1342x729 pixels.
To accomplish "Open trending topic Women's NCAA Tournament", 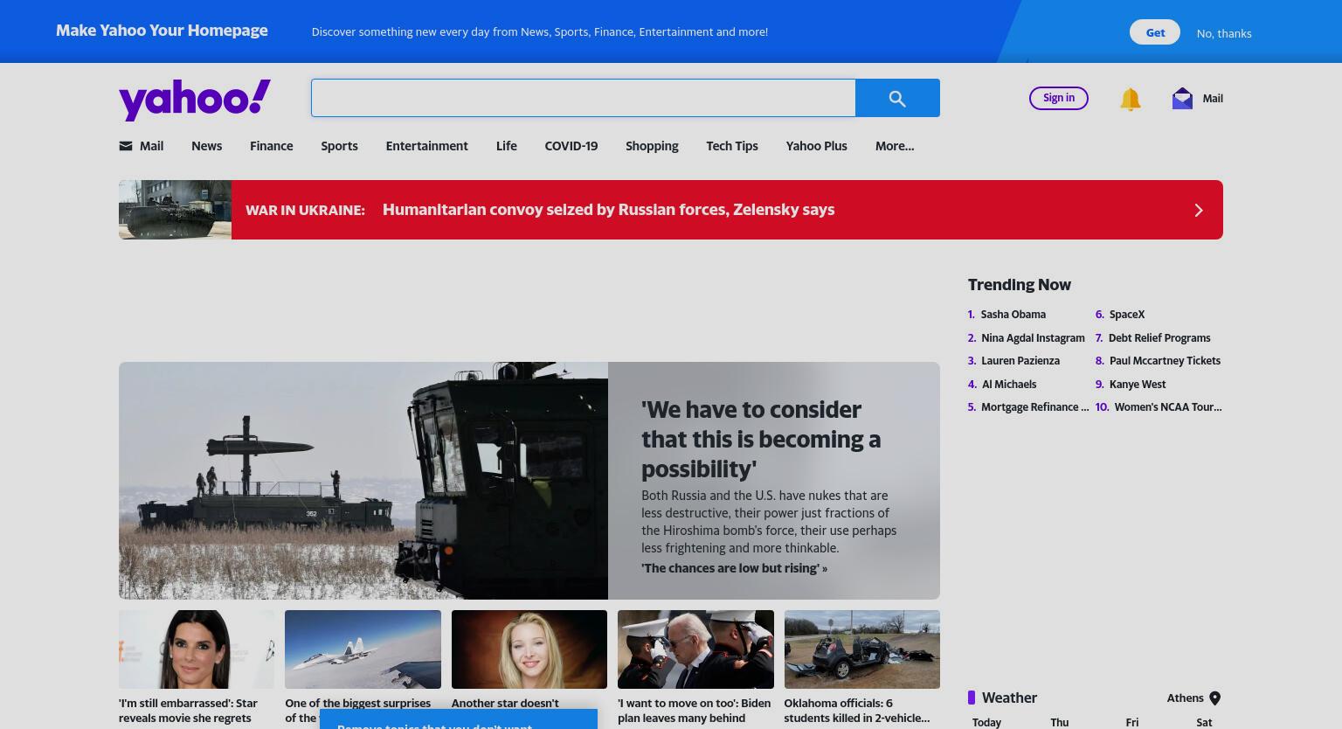I will 1168,407.
